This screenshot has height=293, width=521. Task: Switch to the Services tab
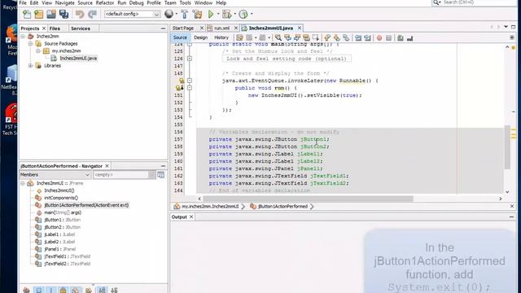coord(81,28)
